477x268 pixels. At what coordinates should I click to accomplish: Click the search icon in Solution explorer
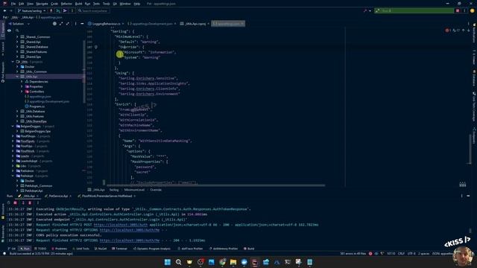point(17,31)
